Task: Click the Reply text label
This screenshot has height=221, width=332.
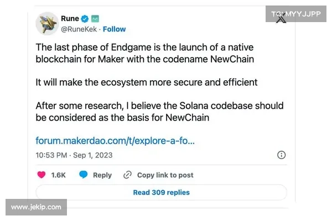Action: 102,175
